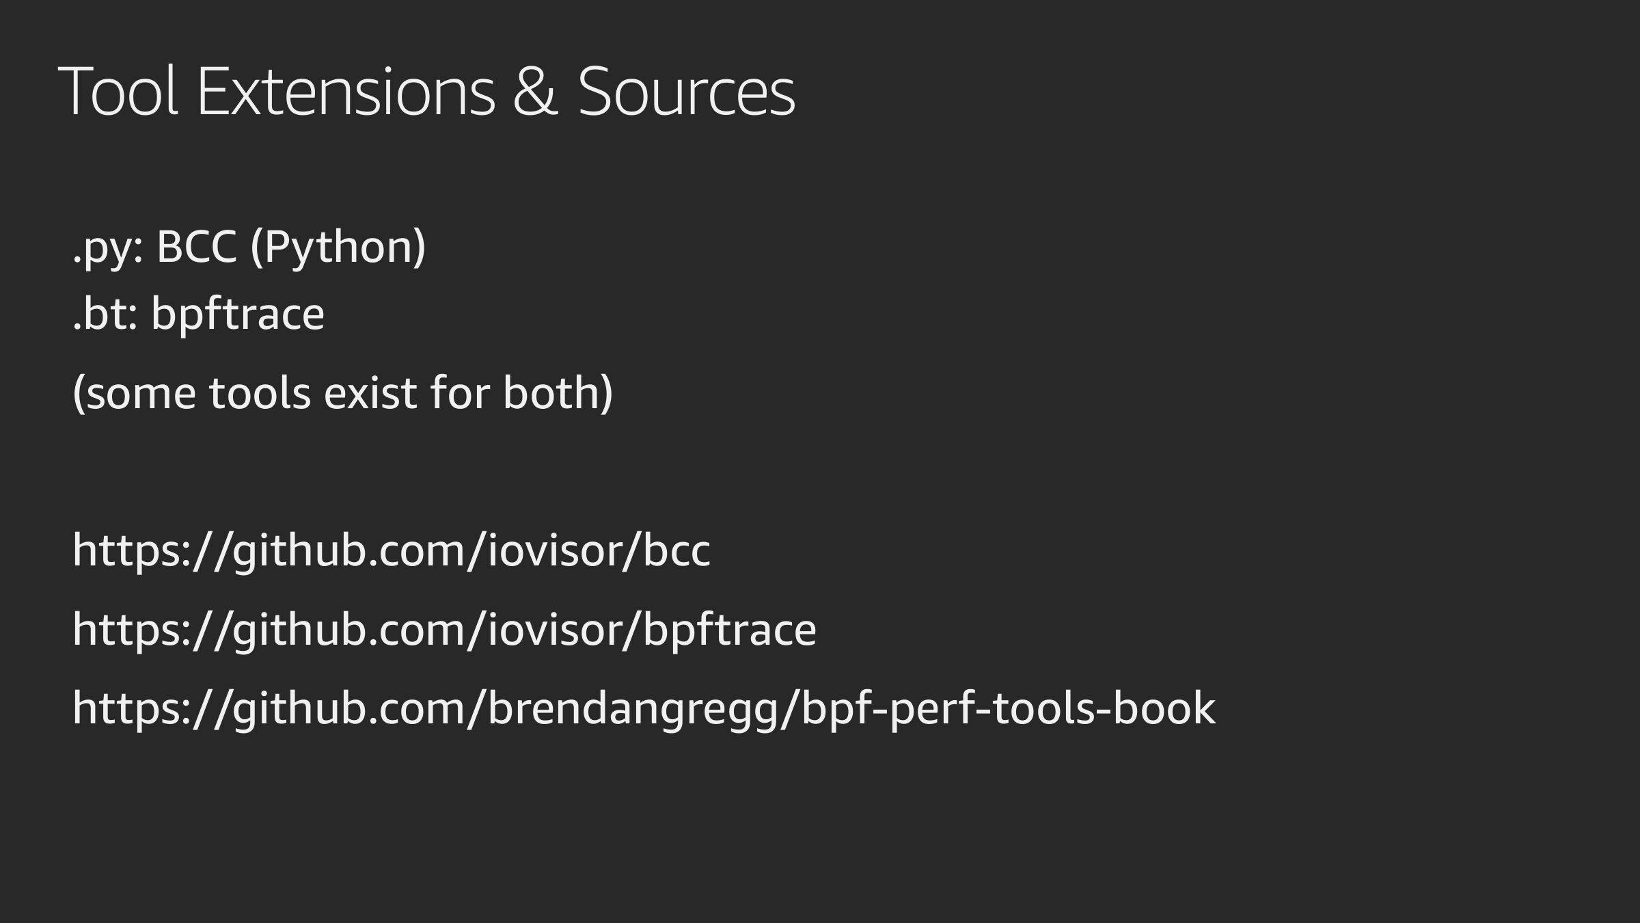Click "BCC" in the .py line
The image size is (1640, 923).
tap(197, 246)
